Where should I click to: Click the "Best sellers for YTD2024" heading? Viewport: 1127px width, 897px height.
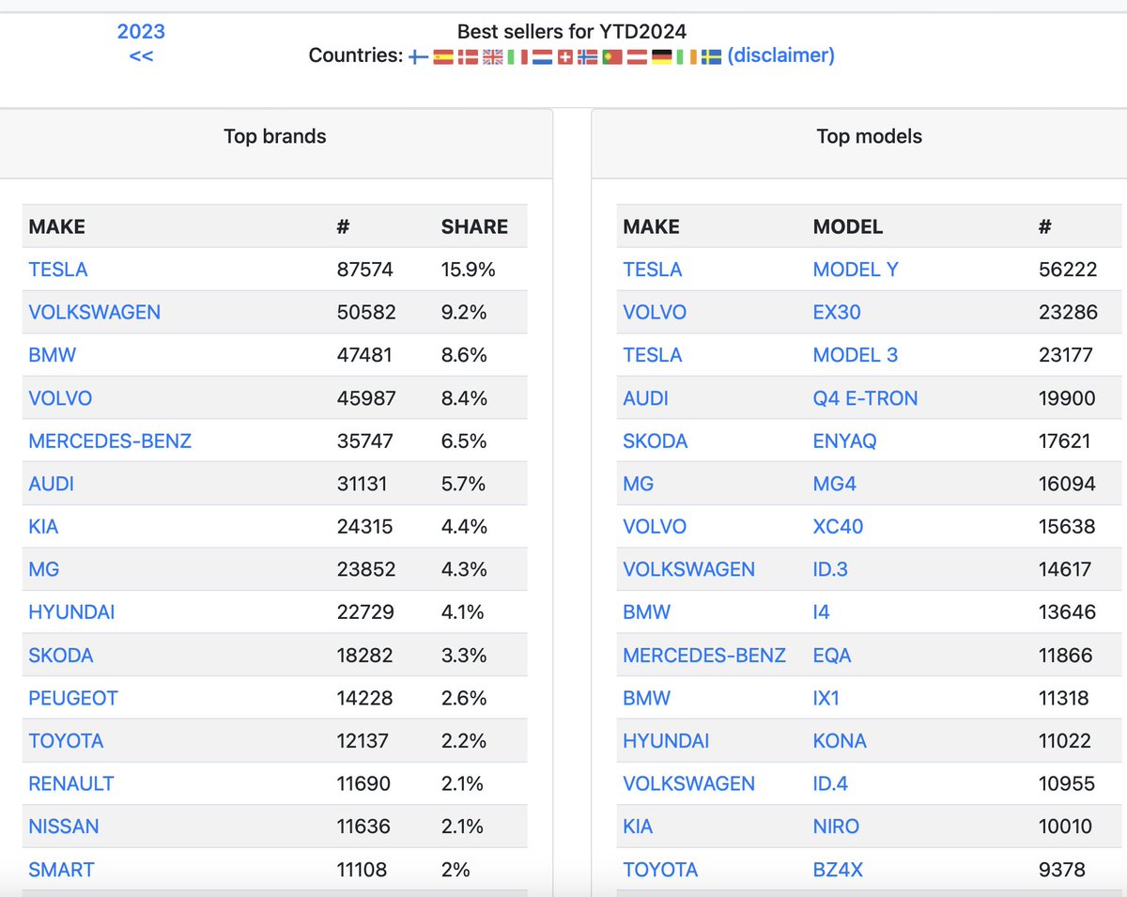pos(572,32)
